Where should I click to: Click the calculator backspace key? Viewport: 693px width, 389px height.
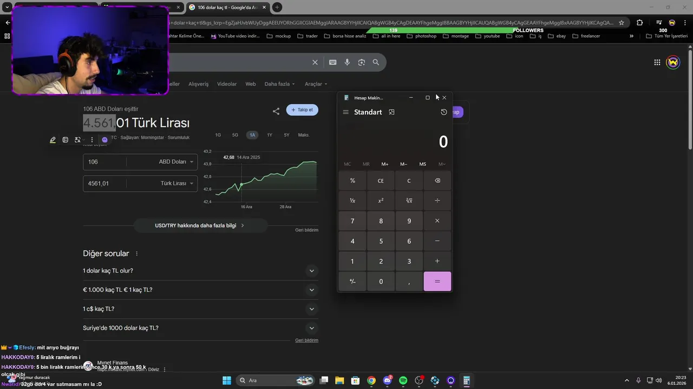(x=437, y=180)
